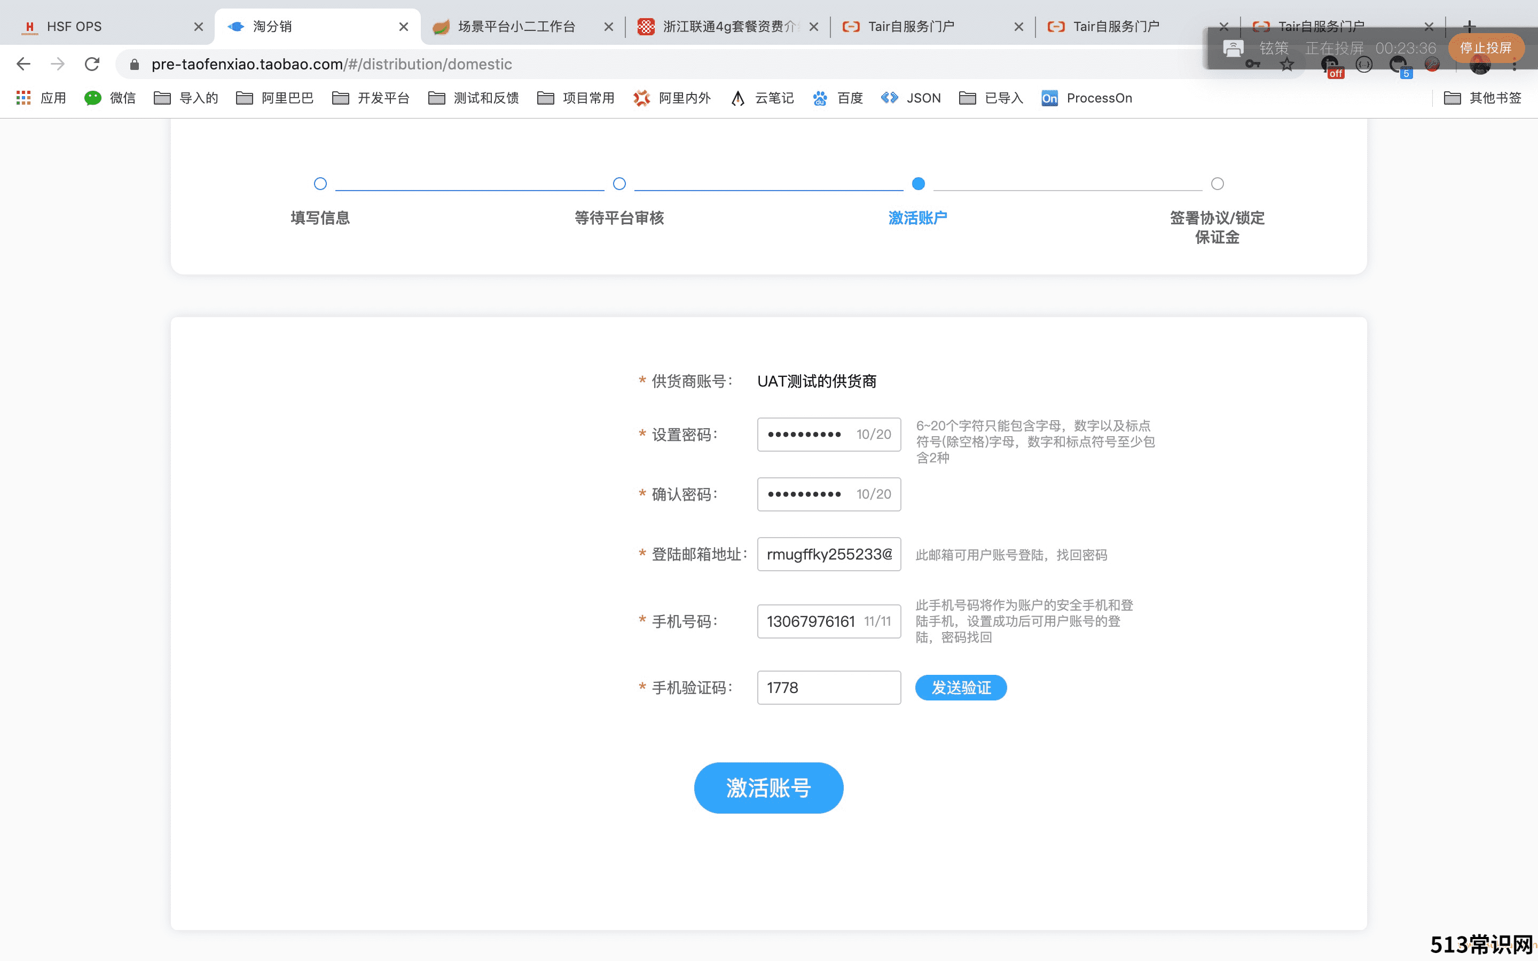Close the HSF OPS tab

198,27
